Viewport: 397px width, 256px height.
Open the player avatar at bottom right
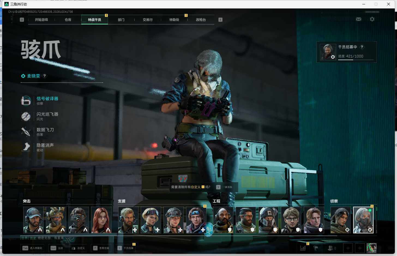pyautogui.click(x=371, y=248)
